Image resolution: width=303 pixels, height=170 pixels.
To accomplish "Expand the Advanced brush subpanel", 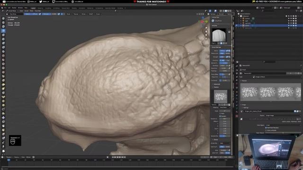I will [x=217, y=84].
